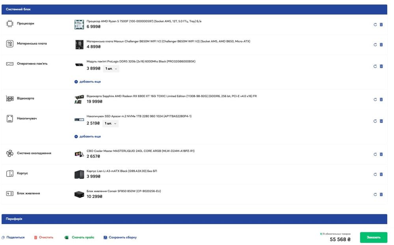Delete the ProLogix DDR5 32Gb memory module
Screen dimensions: 394x245
(381, 66)
